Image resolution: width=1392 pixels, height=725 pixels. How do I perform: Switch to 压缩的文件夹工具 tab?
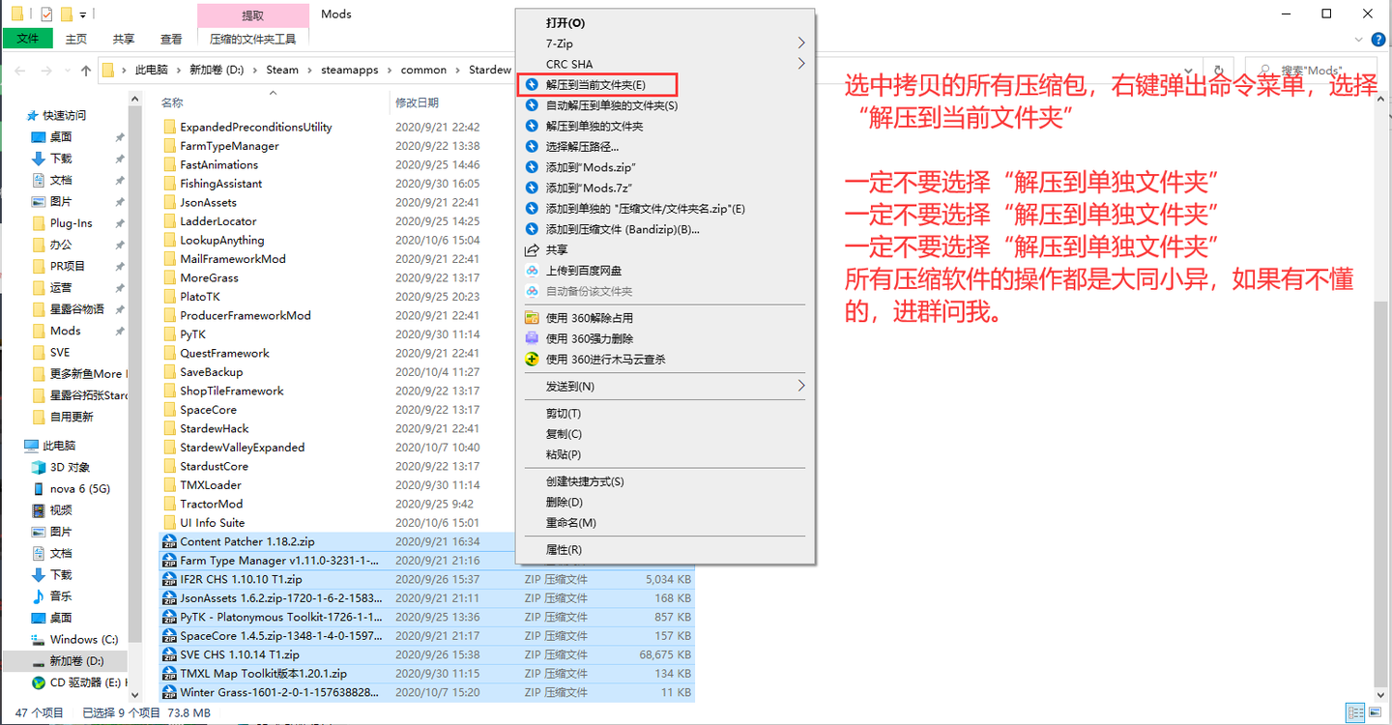tap(253, 39)
